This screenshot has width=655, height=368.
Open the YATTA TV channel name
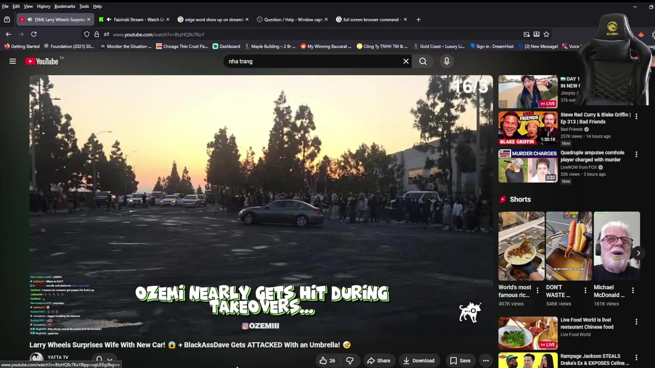click(x=58, y=357)
